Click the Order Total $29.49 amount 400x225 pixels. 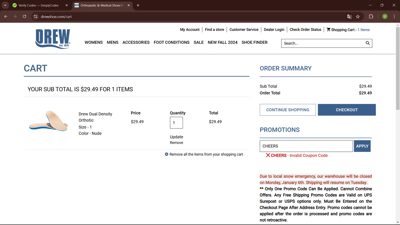point(365,93)
